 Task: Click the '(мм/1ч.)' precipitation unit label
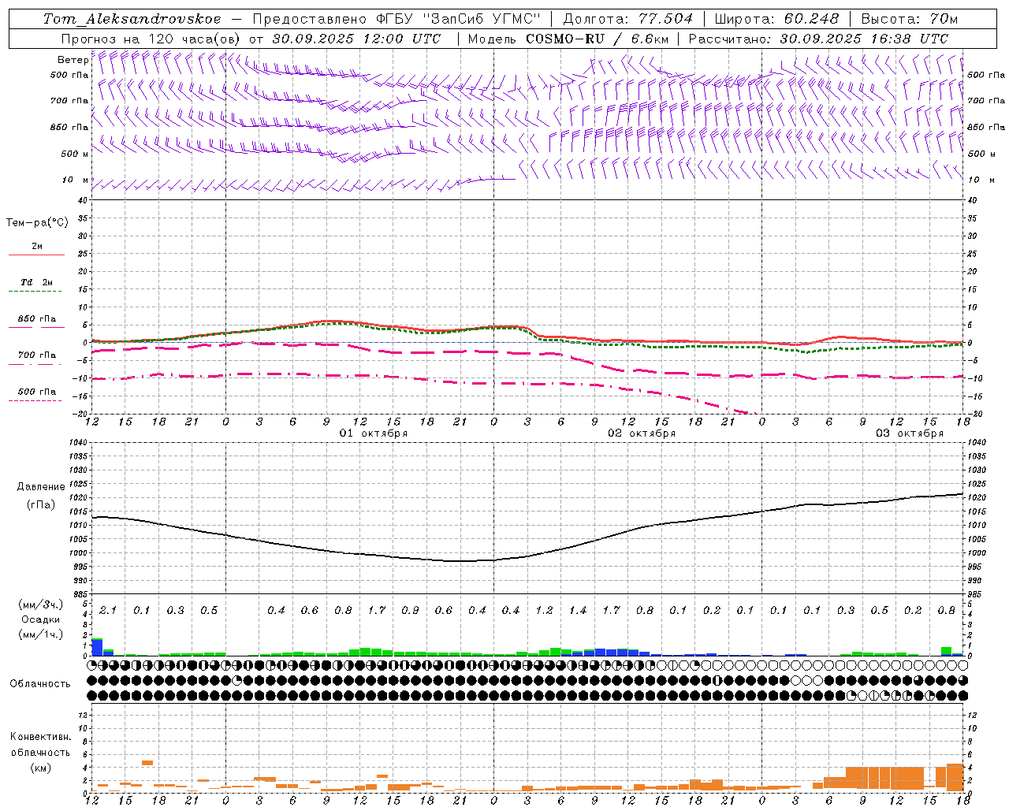[x=41, y=634]
